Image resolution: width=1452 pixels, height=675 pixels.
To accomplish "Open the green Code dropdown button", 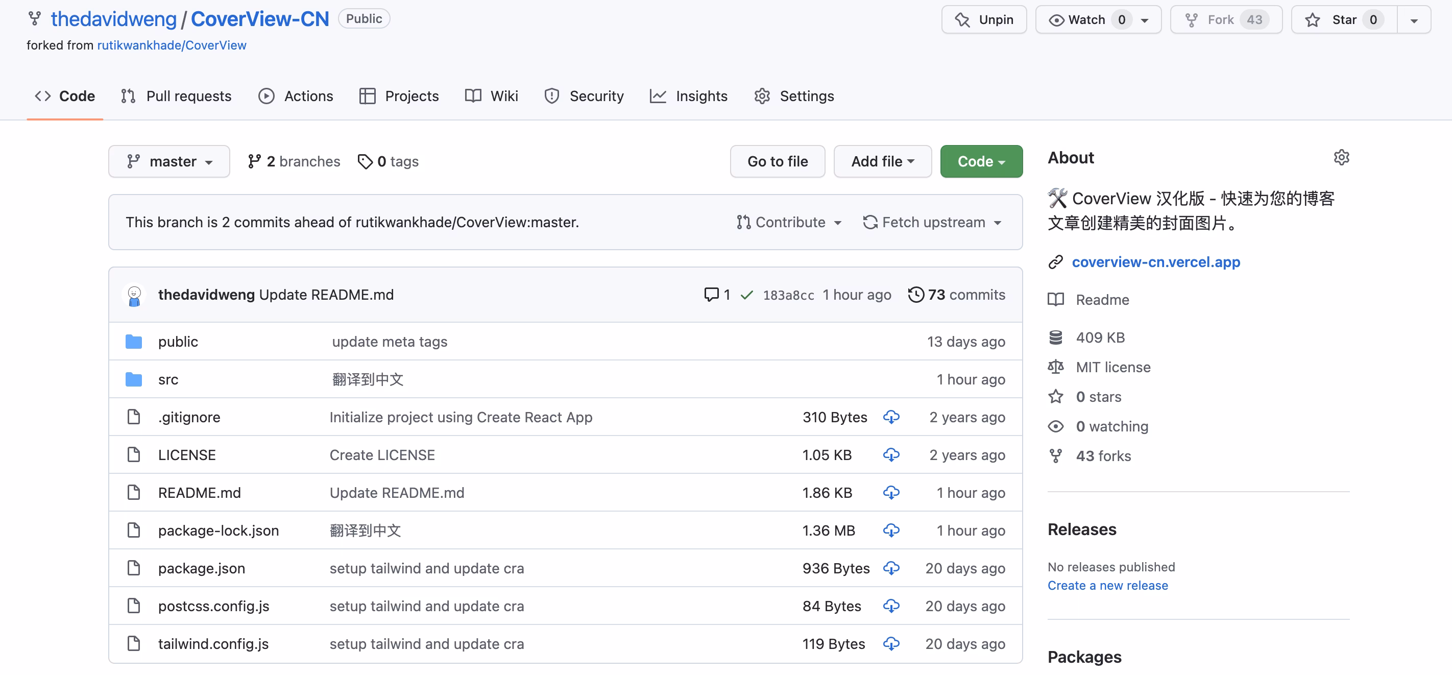I will pos(981,161).
